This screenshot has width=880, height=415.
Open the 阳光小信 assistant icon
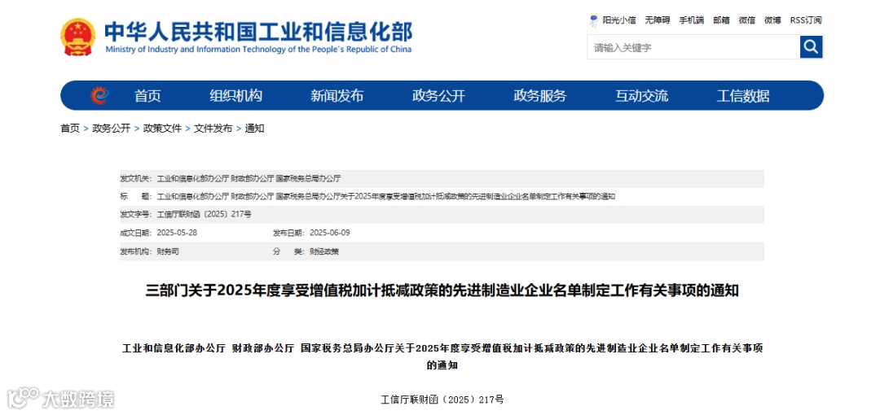pos(593,21)
